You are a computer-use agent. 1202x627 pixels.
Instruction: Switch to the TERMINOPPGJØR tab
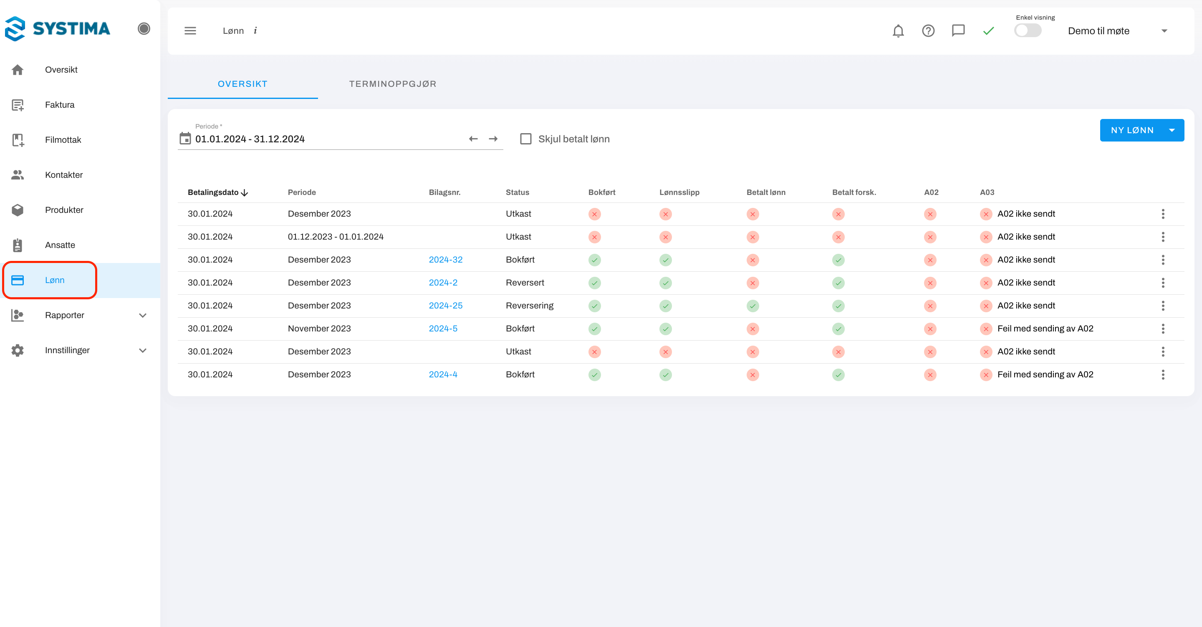[x=392, y=84]
